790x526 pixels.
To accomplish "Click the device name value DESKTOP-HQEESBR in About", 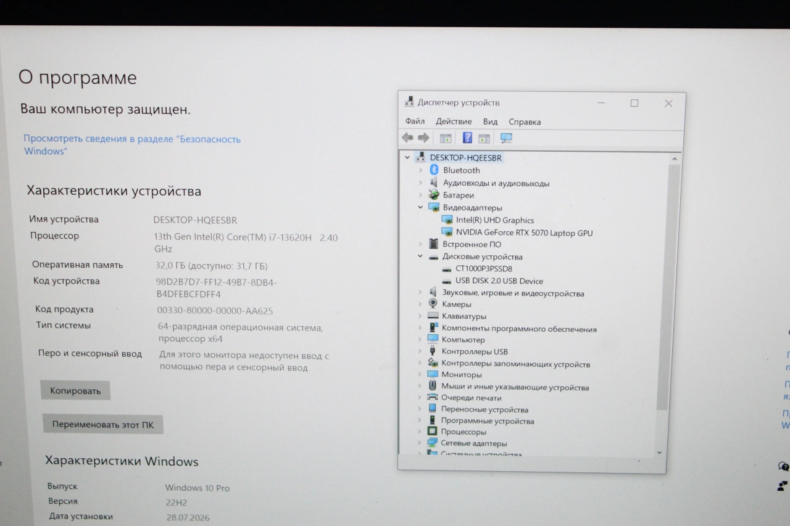I will [x=195, y=220].
